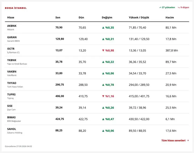This screenshot has height=153, width=194.
Task: Click the red down triangle for TUPRS
Action: pyautogui.click(x=103, y=96)
